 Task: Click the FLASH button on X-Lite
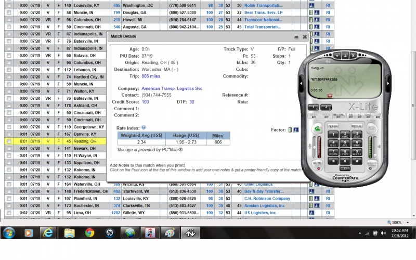pos(333,126)
